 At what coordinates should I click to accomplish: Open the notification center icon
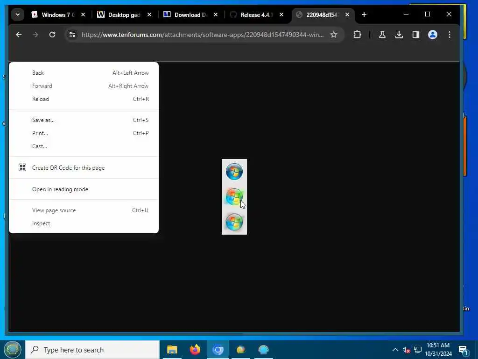tap(463, 350)
